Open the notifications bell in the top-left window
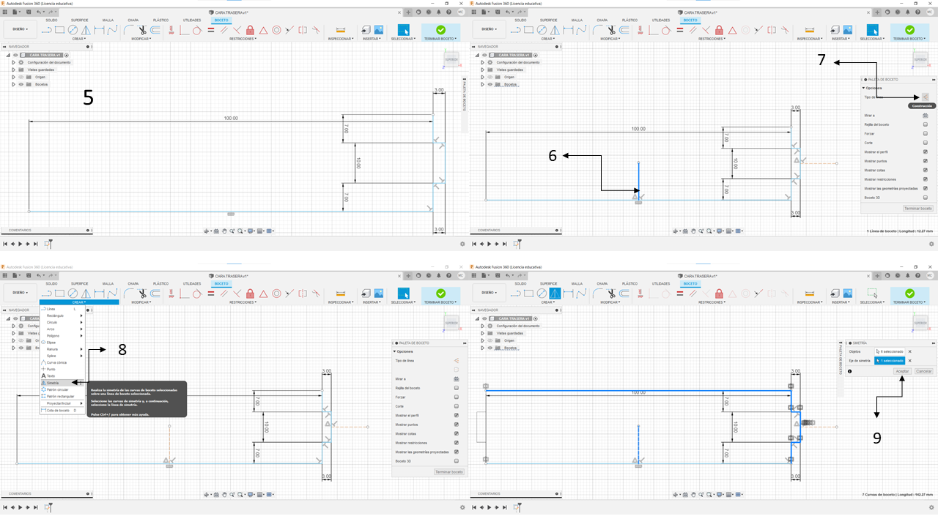 click(x=437, y=12)
